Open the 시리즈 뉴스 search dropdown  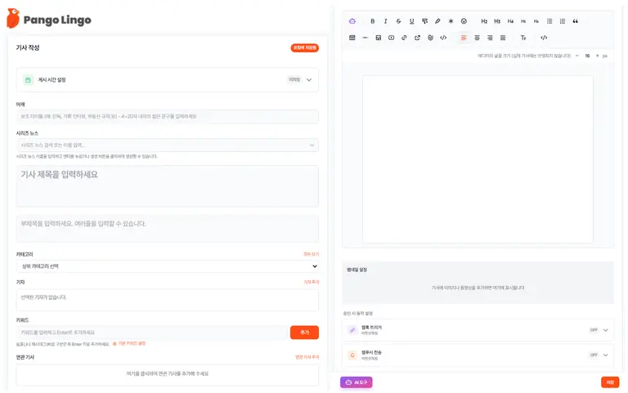tap(168, 145)
